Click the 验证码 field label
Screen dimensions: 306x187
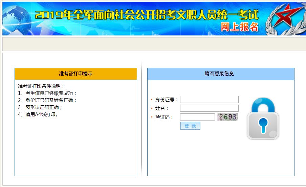164,117
